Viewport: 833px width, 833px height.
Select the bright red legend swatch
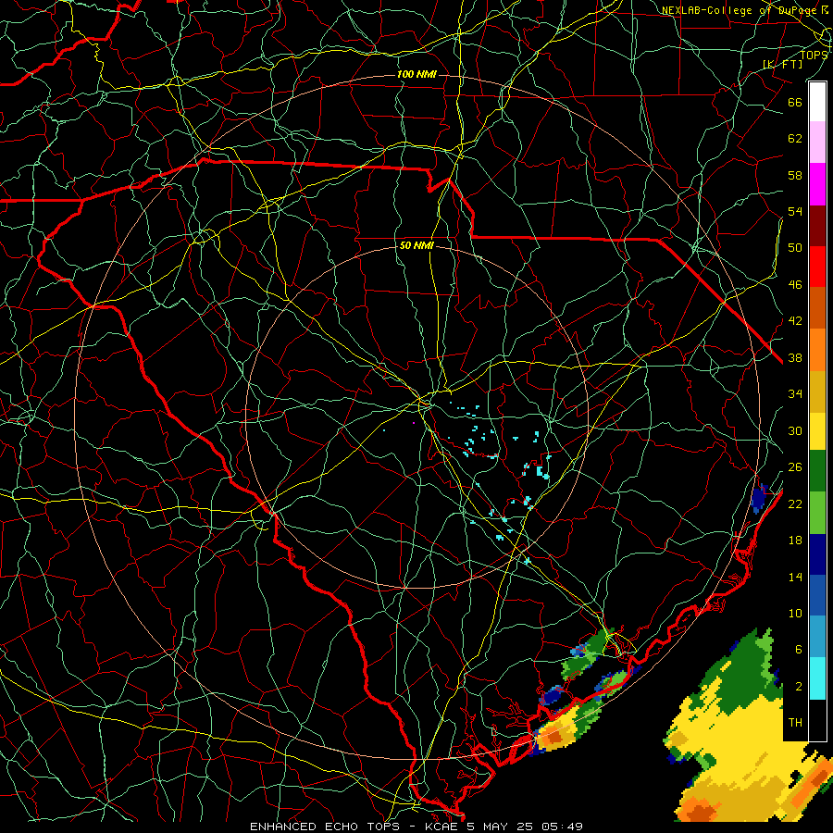(817, 267)
